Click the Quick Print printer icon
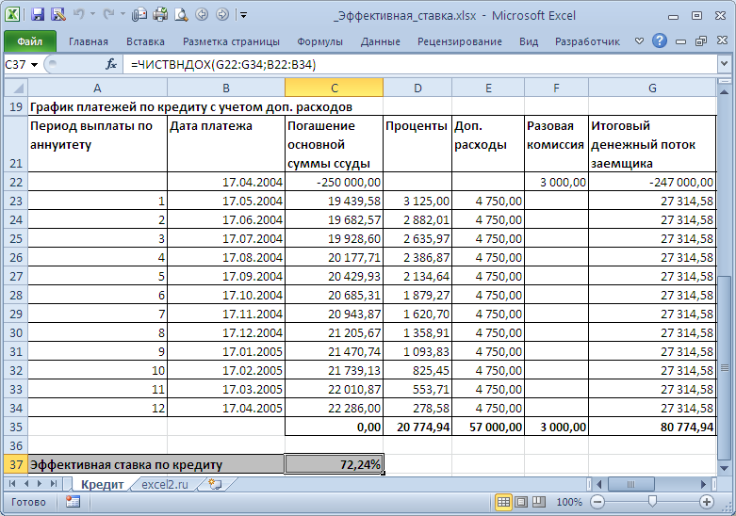The image size is (736, 516). 159,15
